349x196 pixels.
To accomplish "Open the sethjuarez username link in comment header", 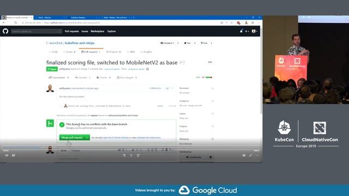I will 65,88.
